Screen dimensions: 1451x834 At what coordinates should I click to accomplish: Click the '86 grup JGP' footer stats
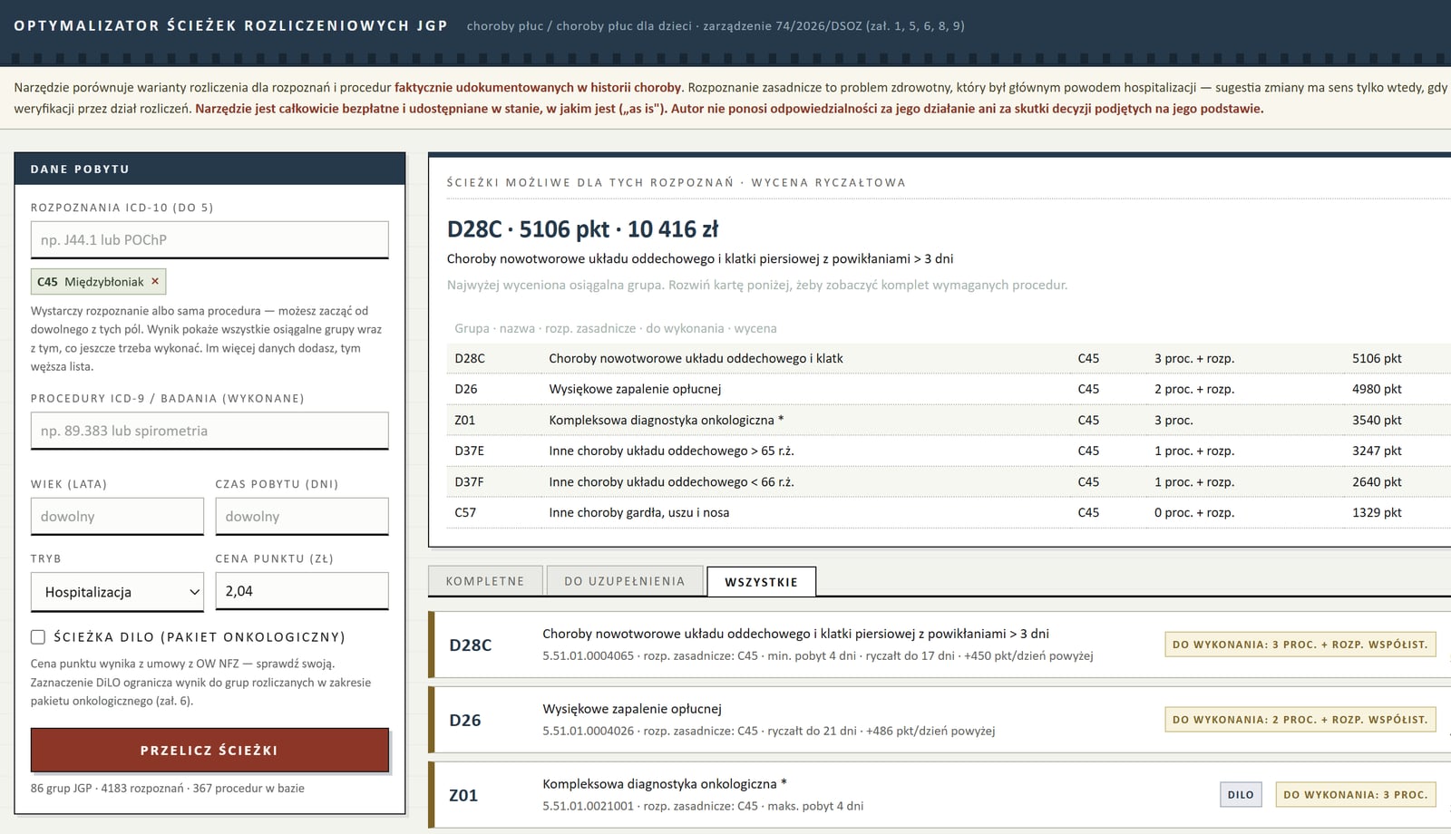pyautogui.click(x=167, y=788)
